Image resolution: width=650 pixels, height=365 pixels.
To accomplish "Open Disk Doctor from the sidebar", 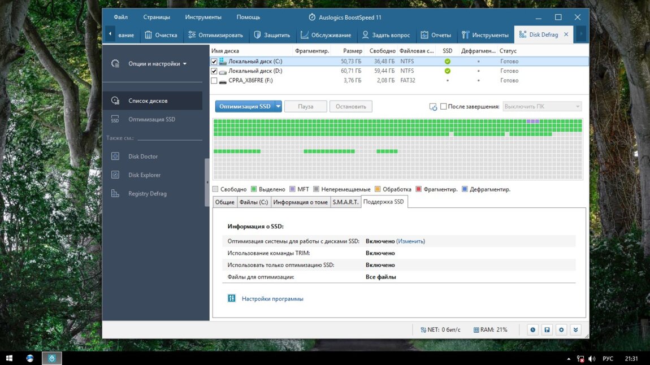I will point(142,157).
